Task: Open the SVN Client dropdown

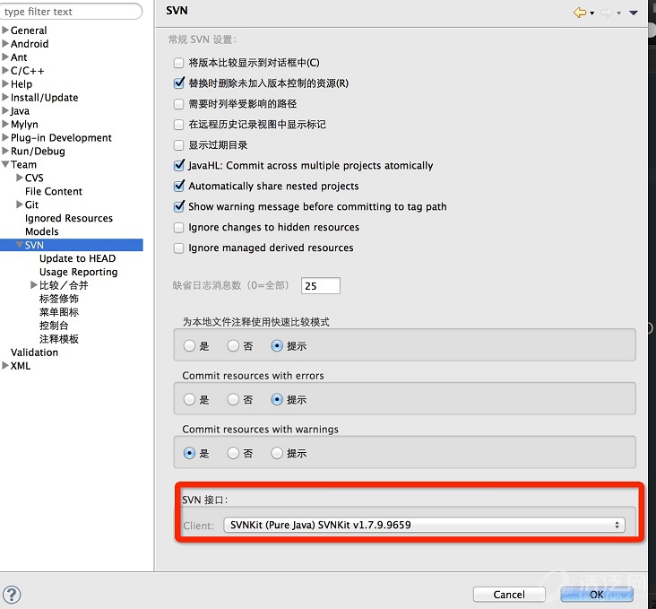Action: pos(424,525)
